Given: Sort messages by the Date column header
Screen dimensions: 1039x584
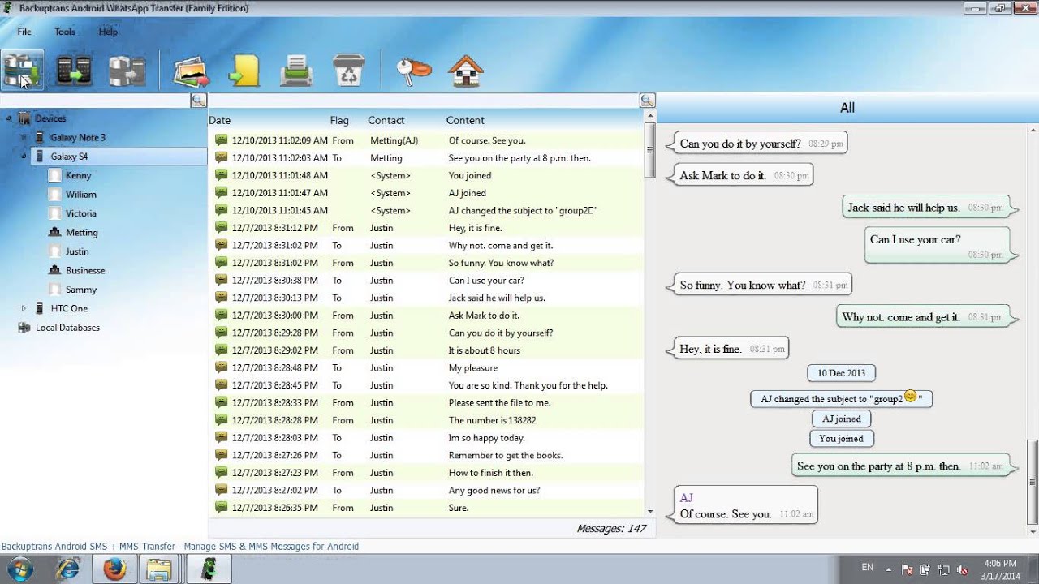Looking at the screenshot, I should click(x=220, y=120).
